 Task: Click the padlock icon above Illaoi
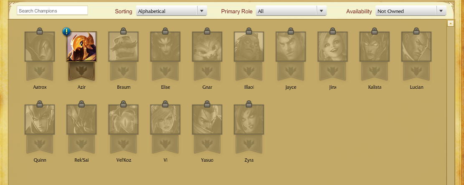(x=249, y=30)
